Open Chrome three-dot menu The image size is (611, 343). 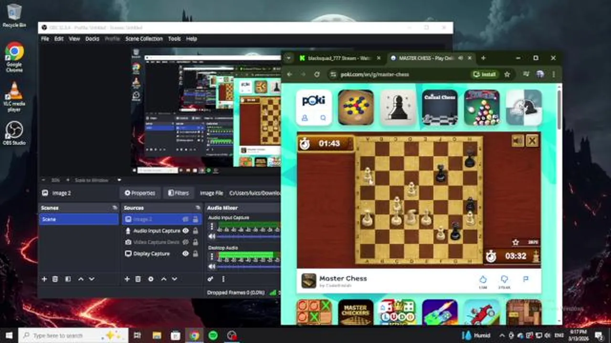tap(554, 74)
